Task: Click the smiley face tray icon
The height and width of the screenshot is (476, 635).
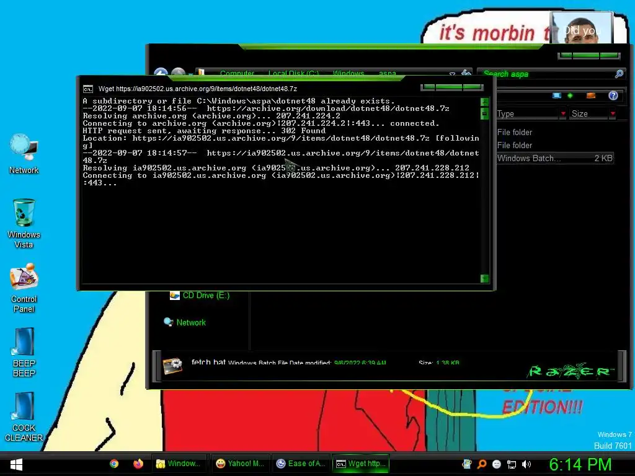Action: [x=497, y=464]
